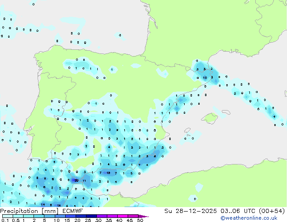
Task: Click the '03..06 UTC' time range text
Action: (x=238, y=211)
